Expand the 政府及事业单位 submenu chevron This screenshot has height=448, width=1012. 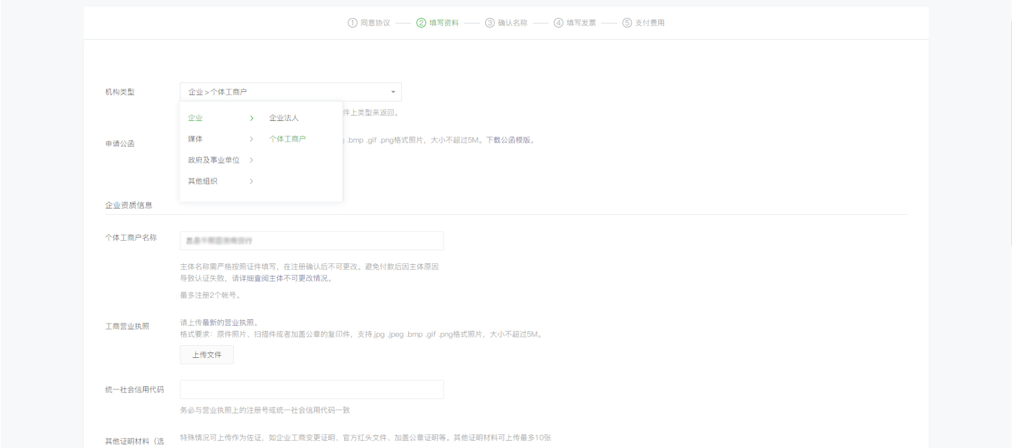(x=251, y=160)
